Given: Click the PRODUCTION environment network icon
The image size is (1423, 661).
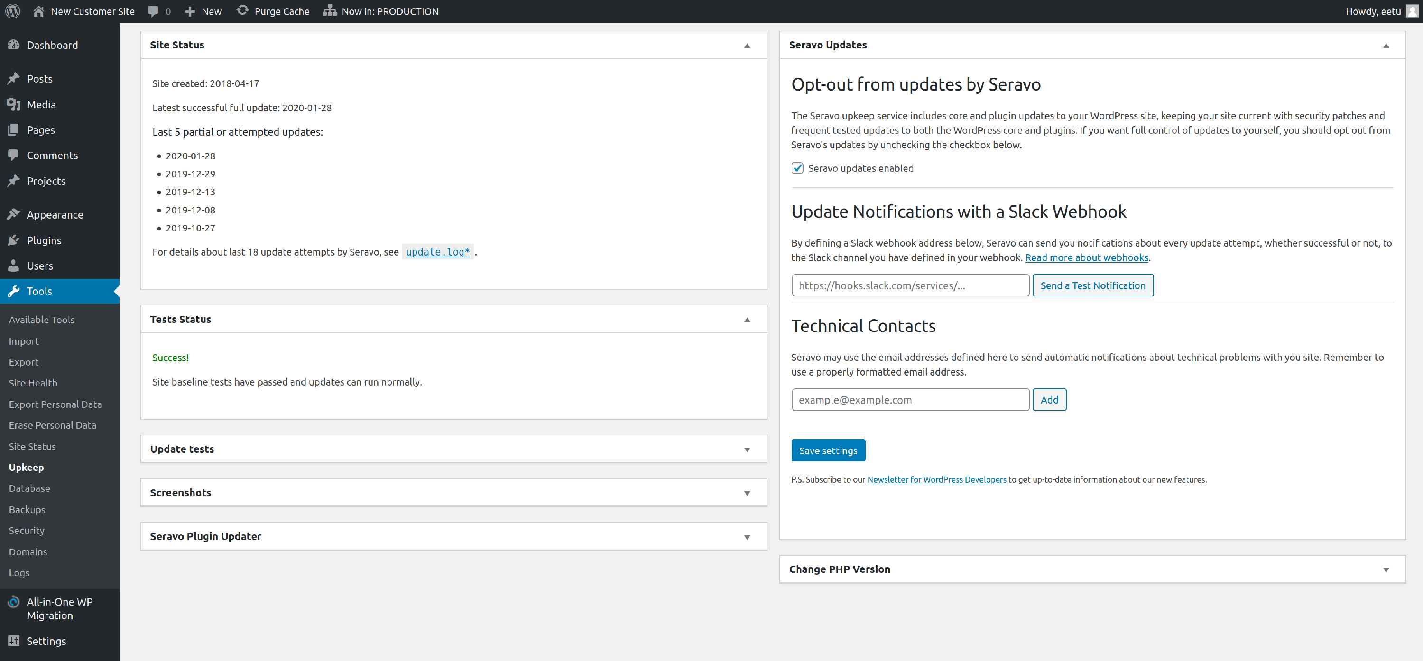Looking at the screenshot, I should coord(330,10).
